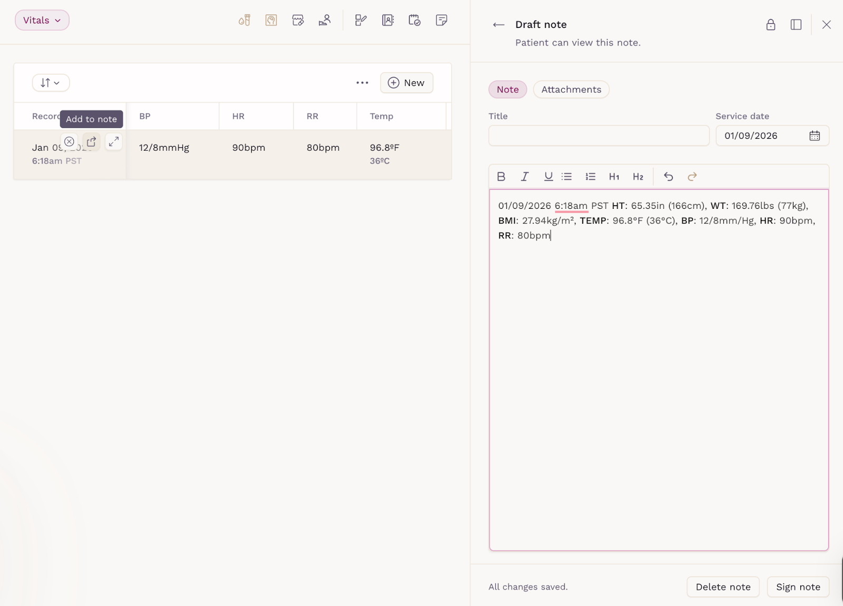The width and height of the screenshot is (843, 606).
Task: Expand the vitals record with arrows icon
Action: 114,141
